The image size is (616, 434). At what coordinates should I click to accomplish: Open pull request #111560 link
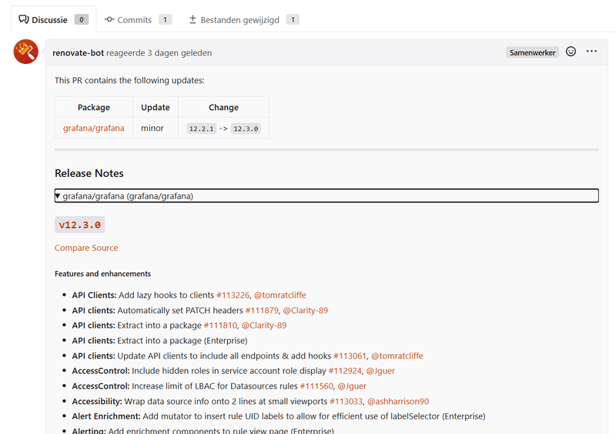tap(316, 386)
